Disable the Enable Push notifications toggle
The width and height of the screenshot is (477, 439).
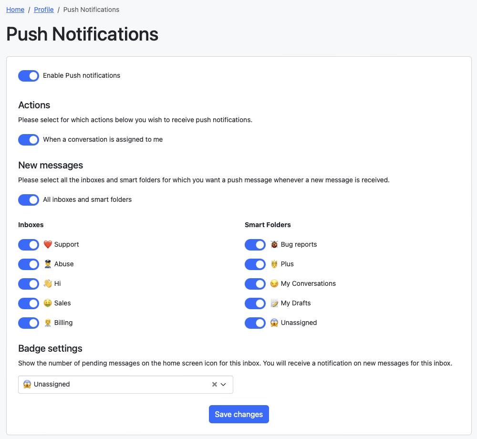(x=29, y=76)
